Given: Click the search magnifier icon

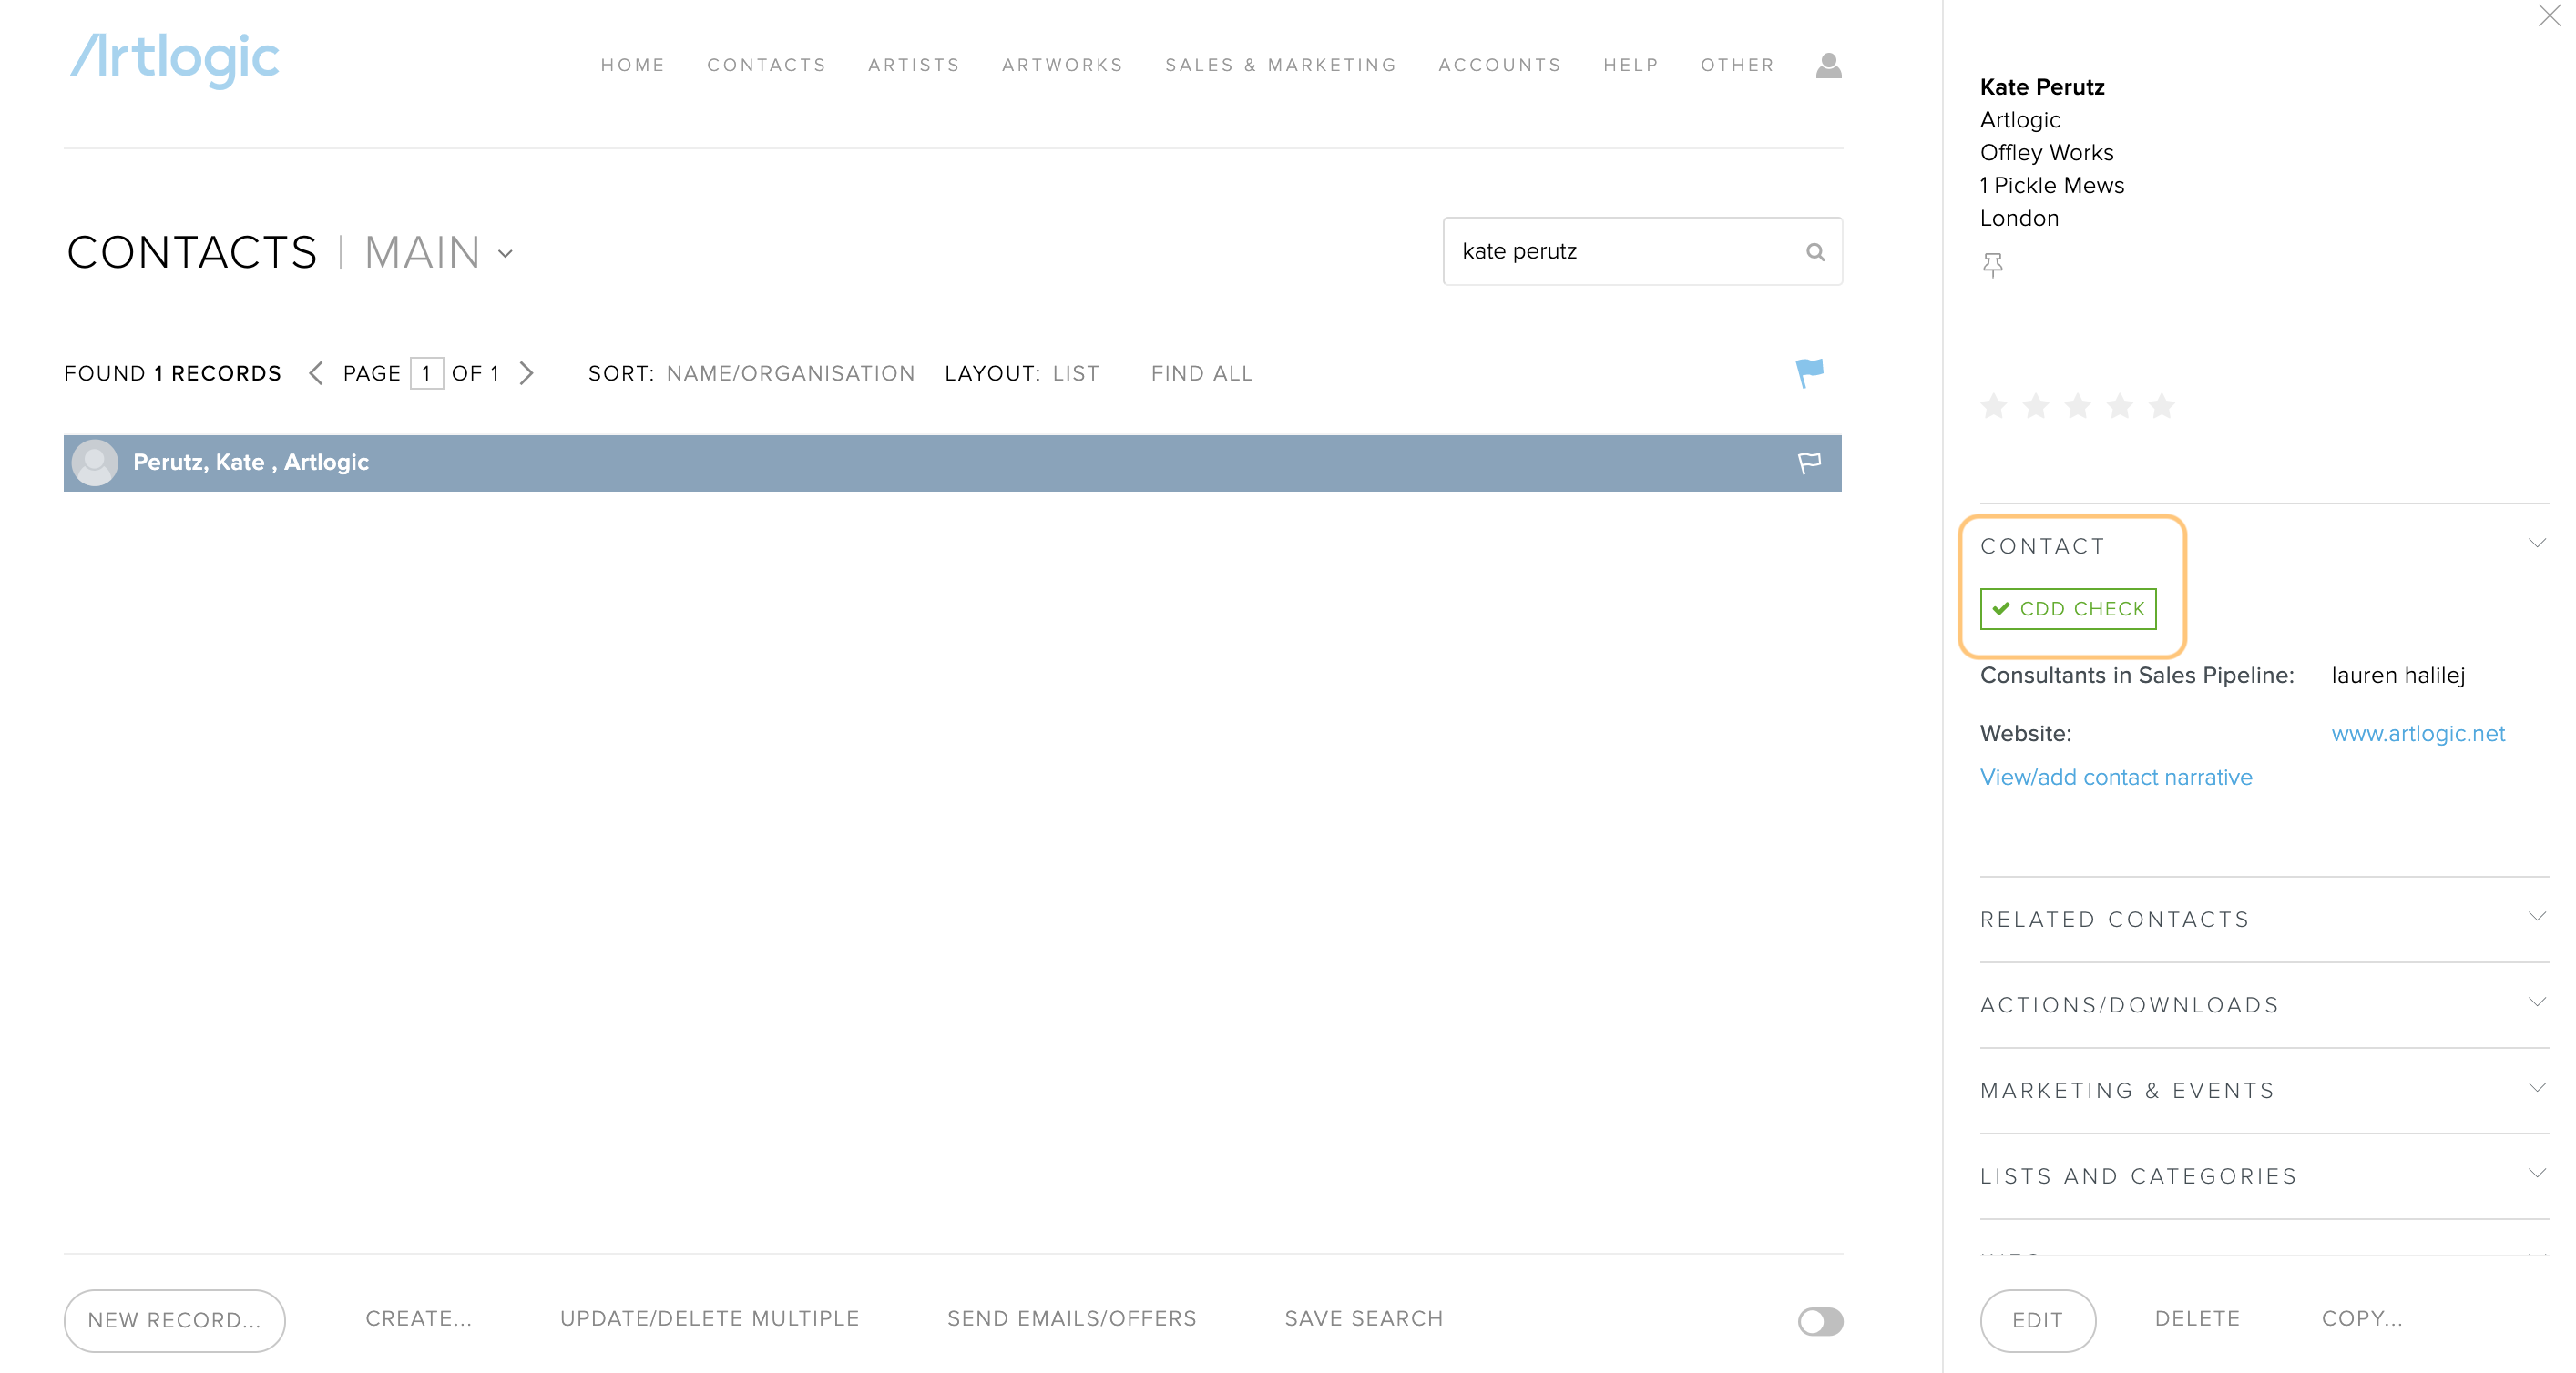Looking at the screenshot, I should coord(1815,252).
